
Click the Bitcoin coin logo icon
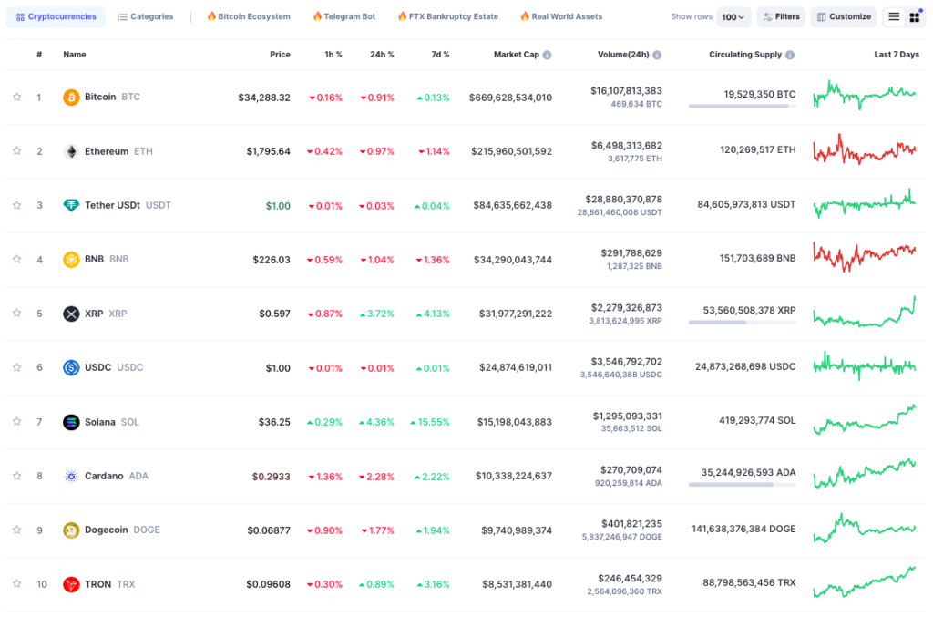pos(71,97)
